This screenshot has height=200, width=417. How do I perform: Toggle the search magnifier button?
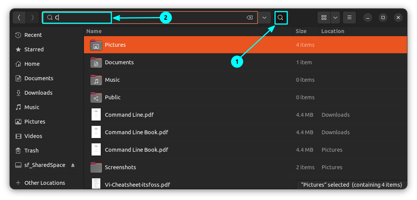280,17
